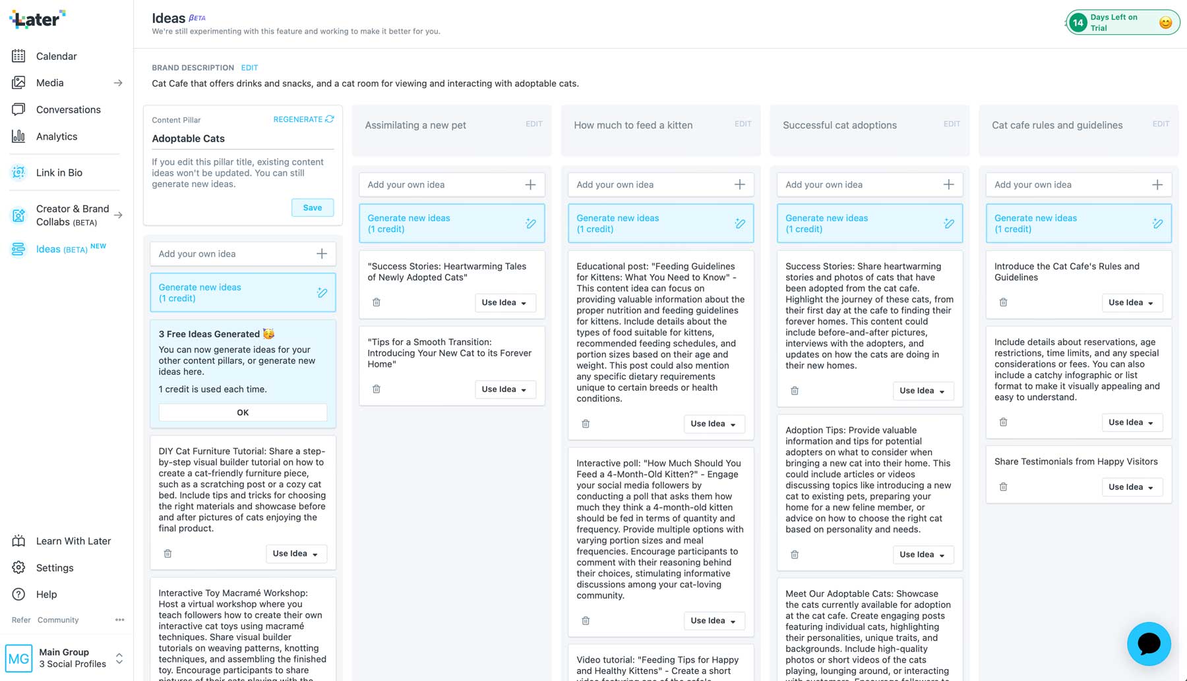Click the plus icon under Assimilating a new pet
The width and height of the screenshot is (1187, 681).
(530, 185)
